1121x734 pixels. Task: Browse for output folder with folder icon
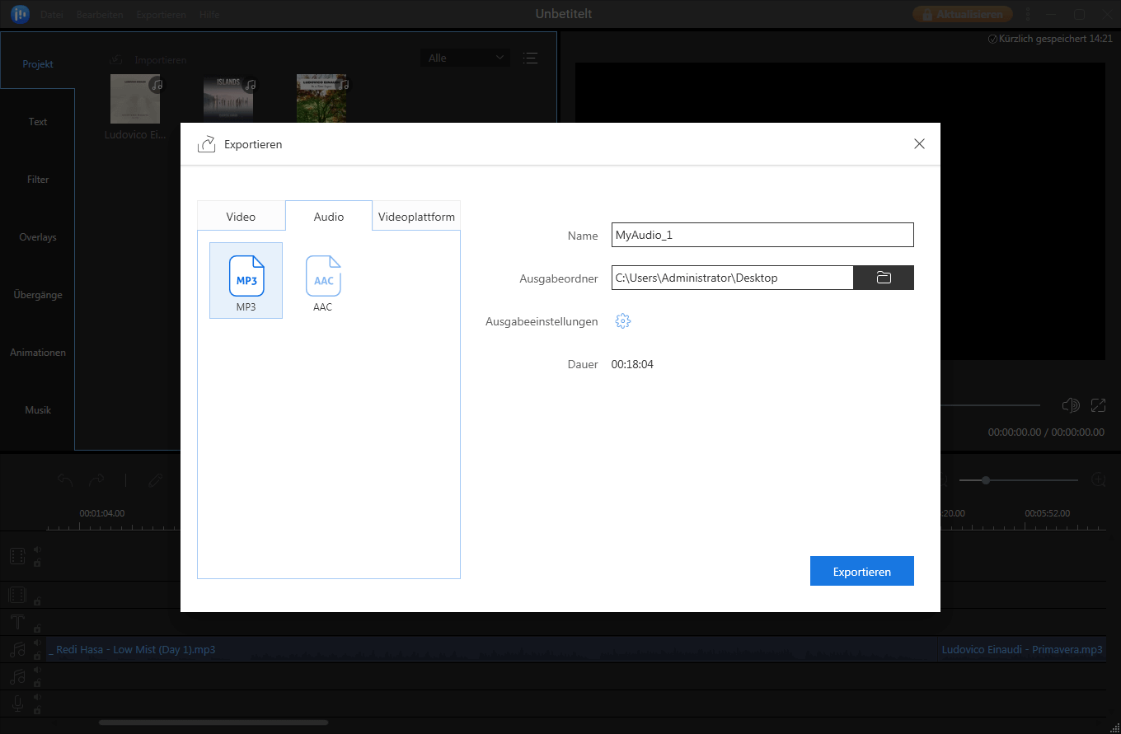(884, 278)
